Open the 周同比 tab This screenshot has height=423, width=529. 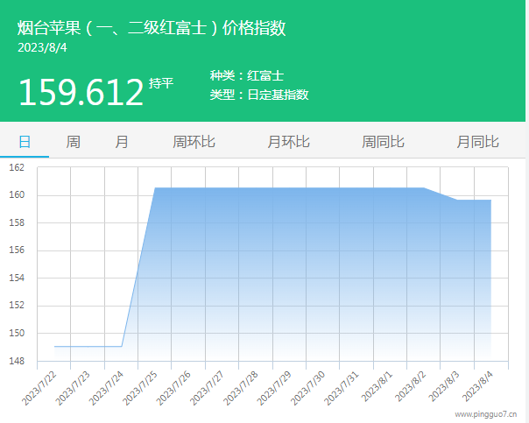pos(383,142)
